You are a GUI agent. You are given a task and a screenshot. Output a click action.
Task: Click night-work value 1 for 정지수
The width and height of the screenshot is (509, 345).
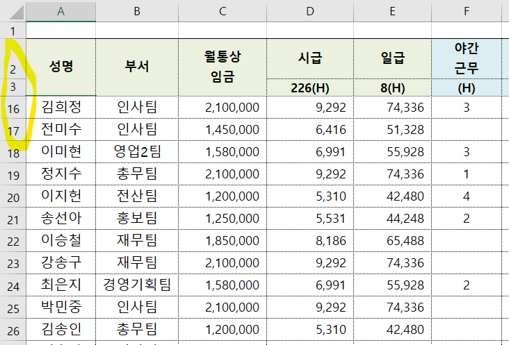(x=467, y=174)
